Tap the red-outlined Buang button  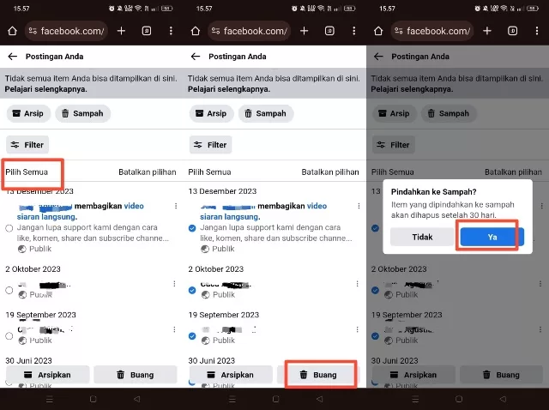point(318,375)
